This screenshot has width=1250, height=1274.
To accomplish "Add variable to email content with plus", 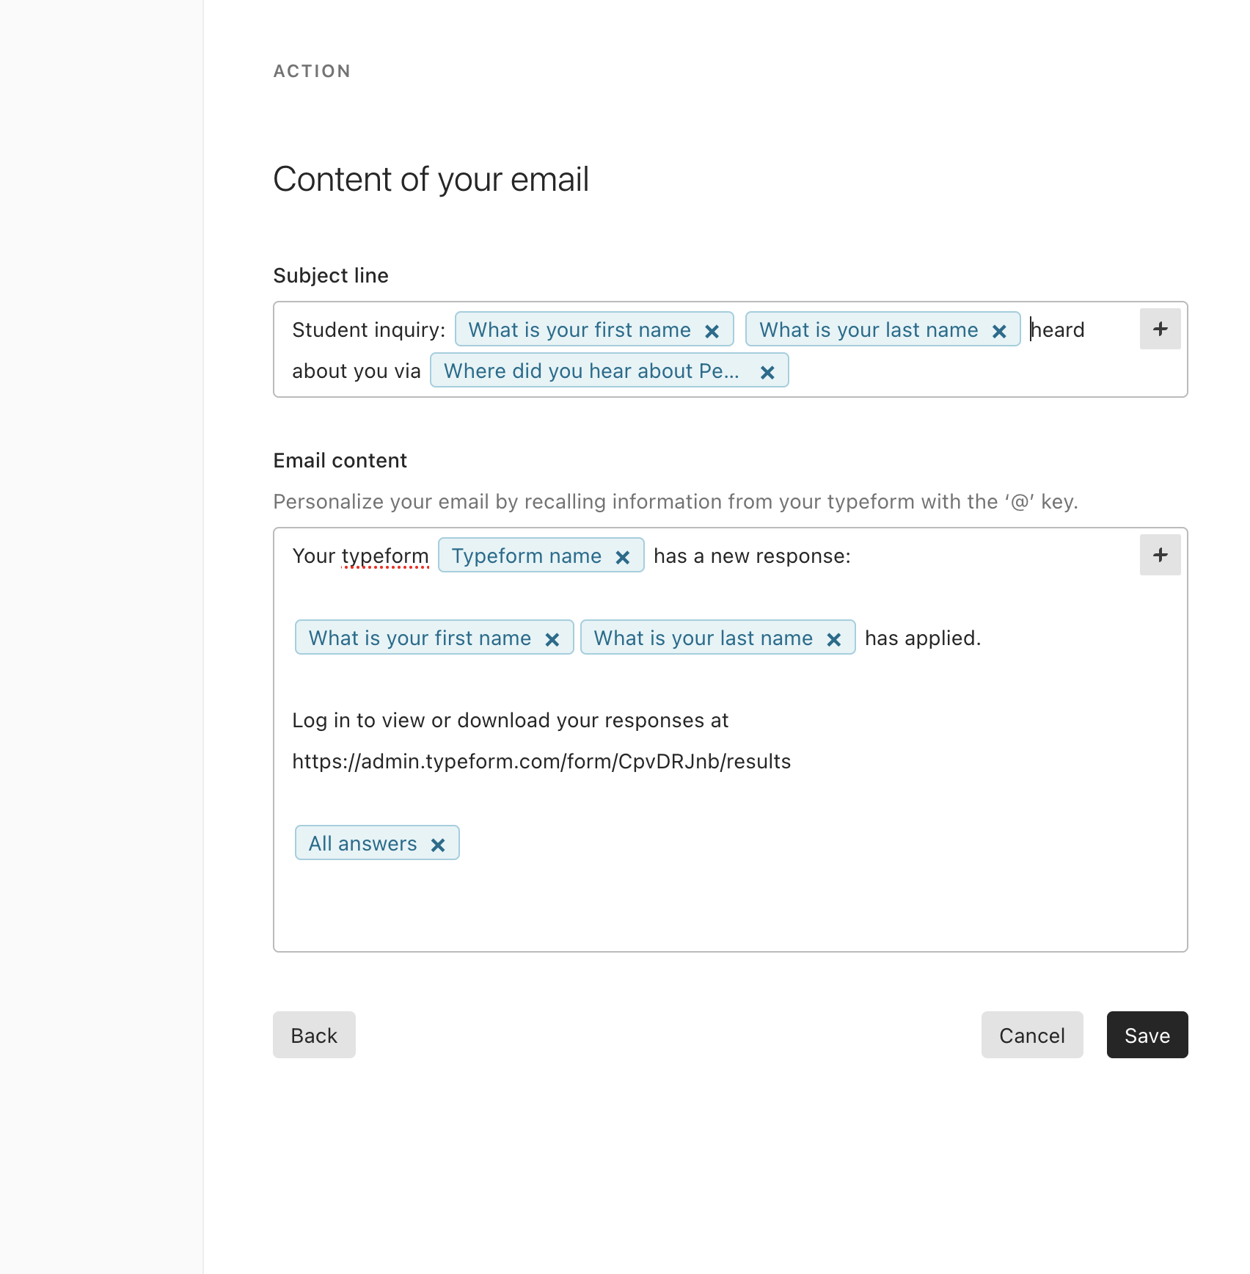I will coord(1160,555).
